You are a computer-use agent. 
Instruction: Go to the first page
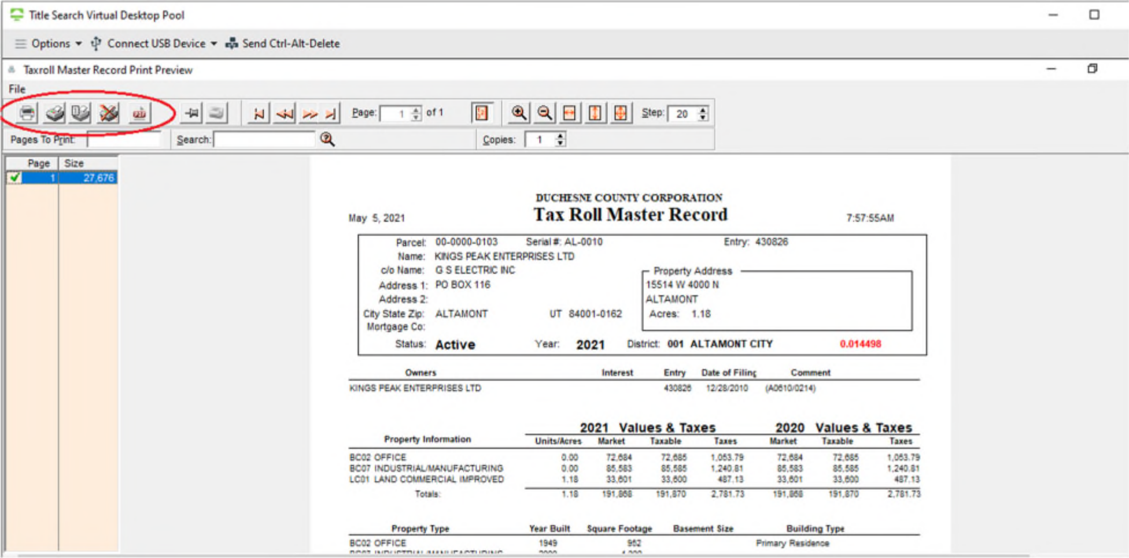click(x=259, y=113)
